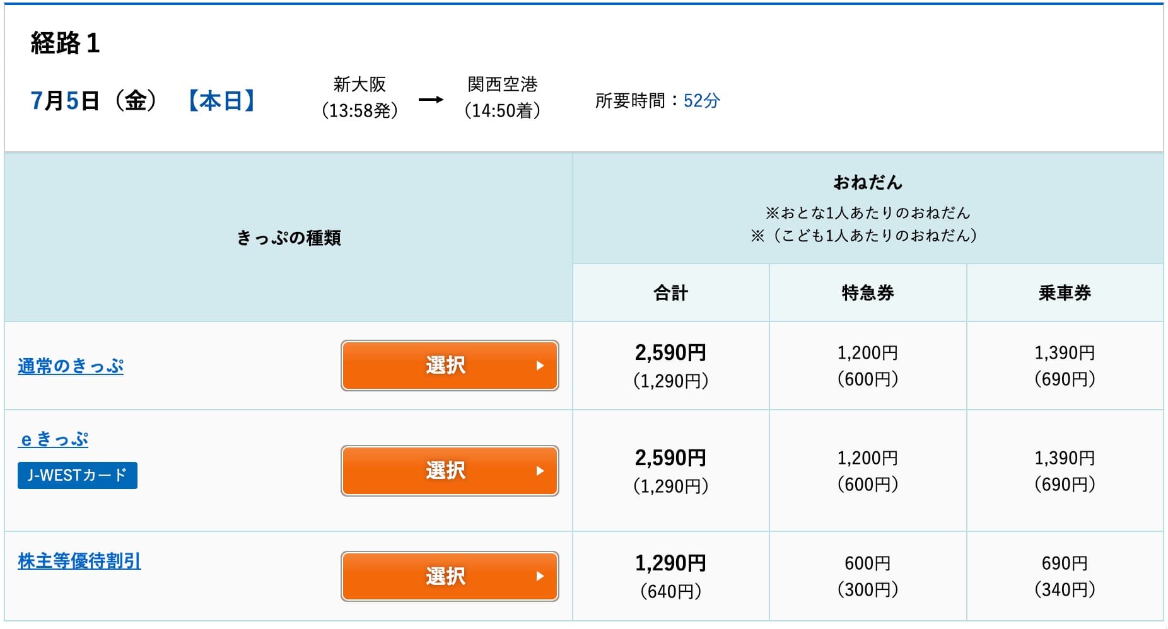Click the 690円 乗車券 price for 株主等優待割引
The image size is (1168, 629).
coord(1065,563)
